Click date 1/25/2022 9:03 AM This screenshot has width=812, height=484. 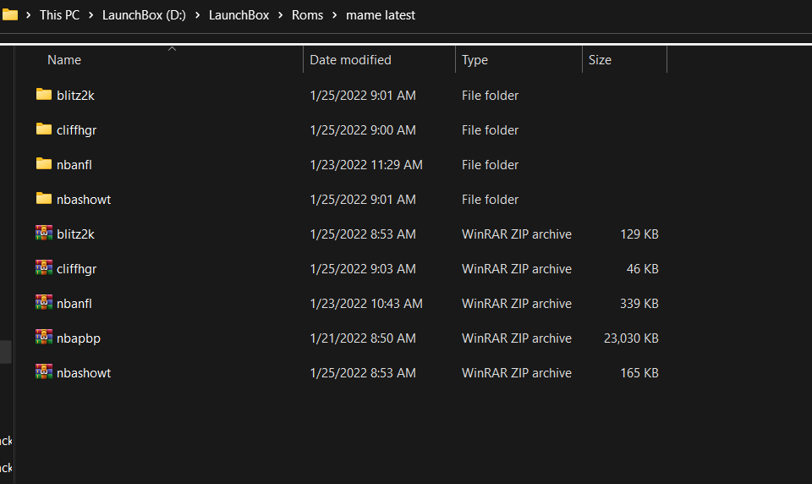point(363,269)
